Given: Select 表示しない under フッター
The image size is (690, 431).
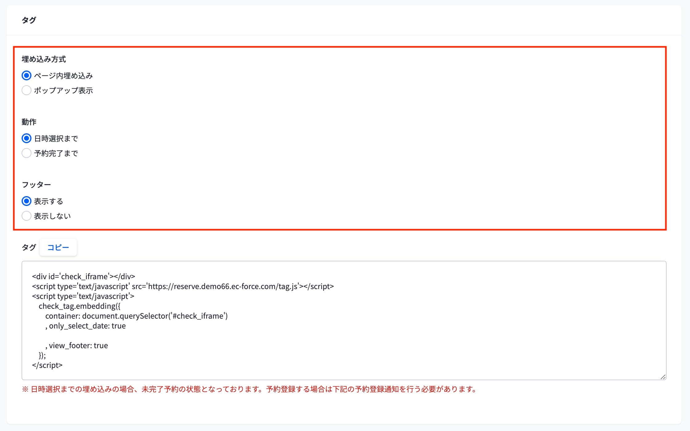Looking at the screenshot, I should [x=27, y=216].
